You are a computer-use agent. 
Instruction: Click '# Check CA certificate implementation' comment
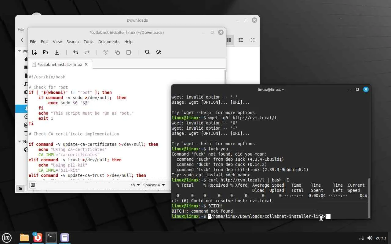(x=74, y=134)
